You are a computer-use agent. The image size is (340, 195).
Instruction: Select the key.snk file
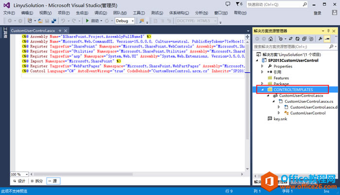pyautogui.click(x=280, y=119)
